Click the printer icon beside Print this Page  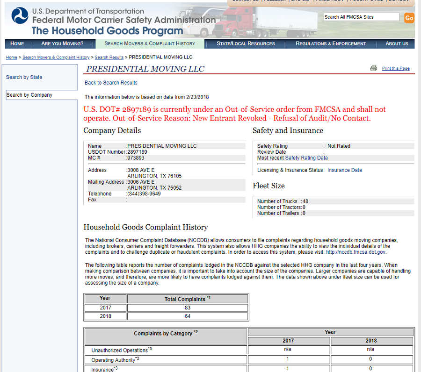(373, 68)
